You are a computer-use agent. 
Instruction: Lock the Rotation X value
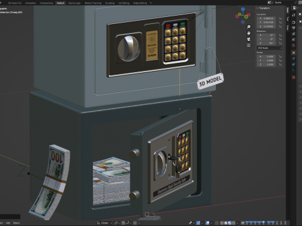[280, 35]
